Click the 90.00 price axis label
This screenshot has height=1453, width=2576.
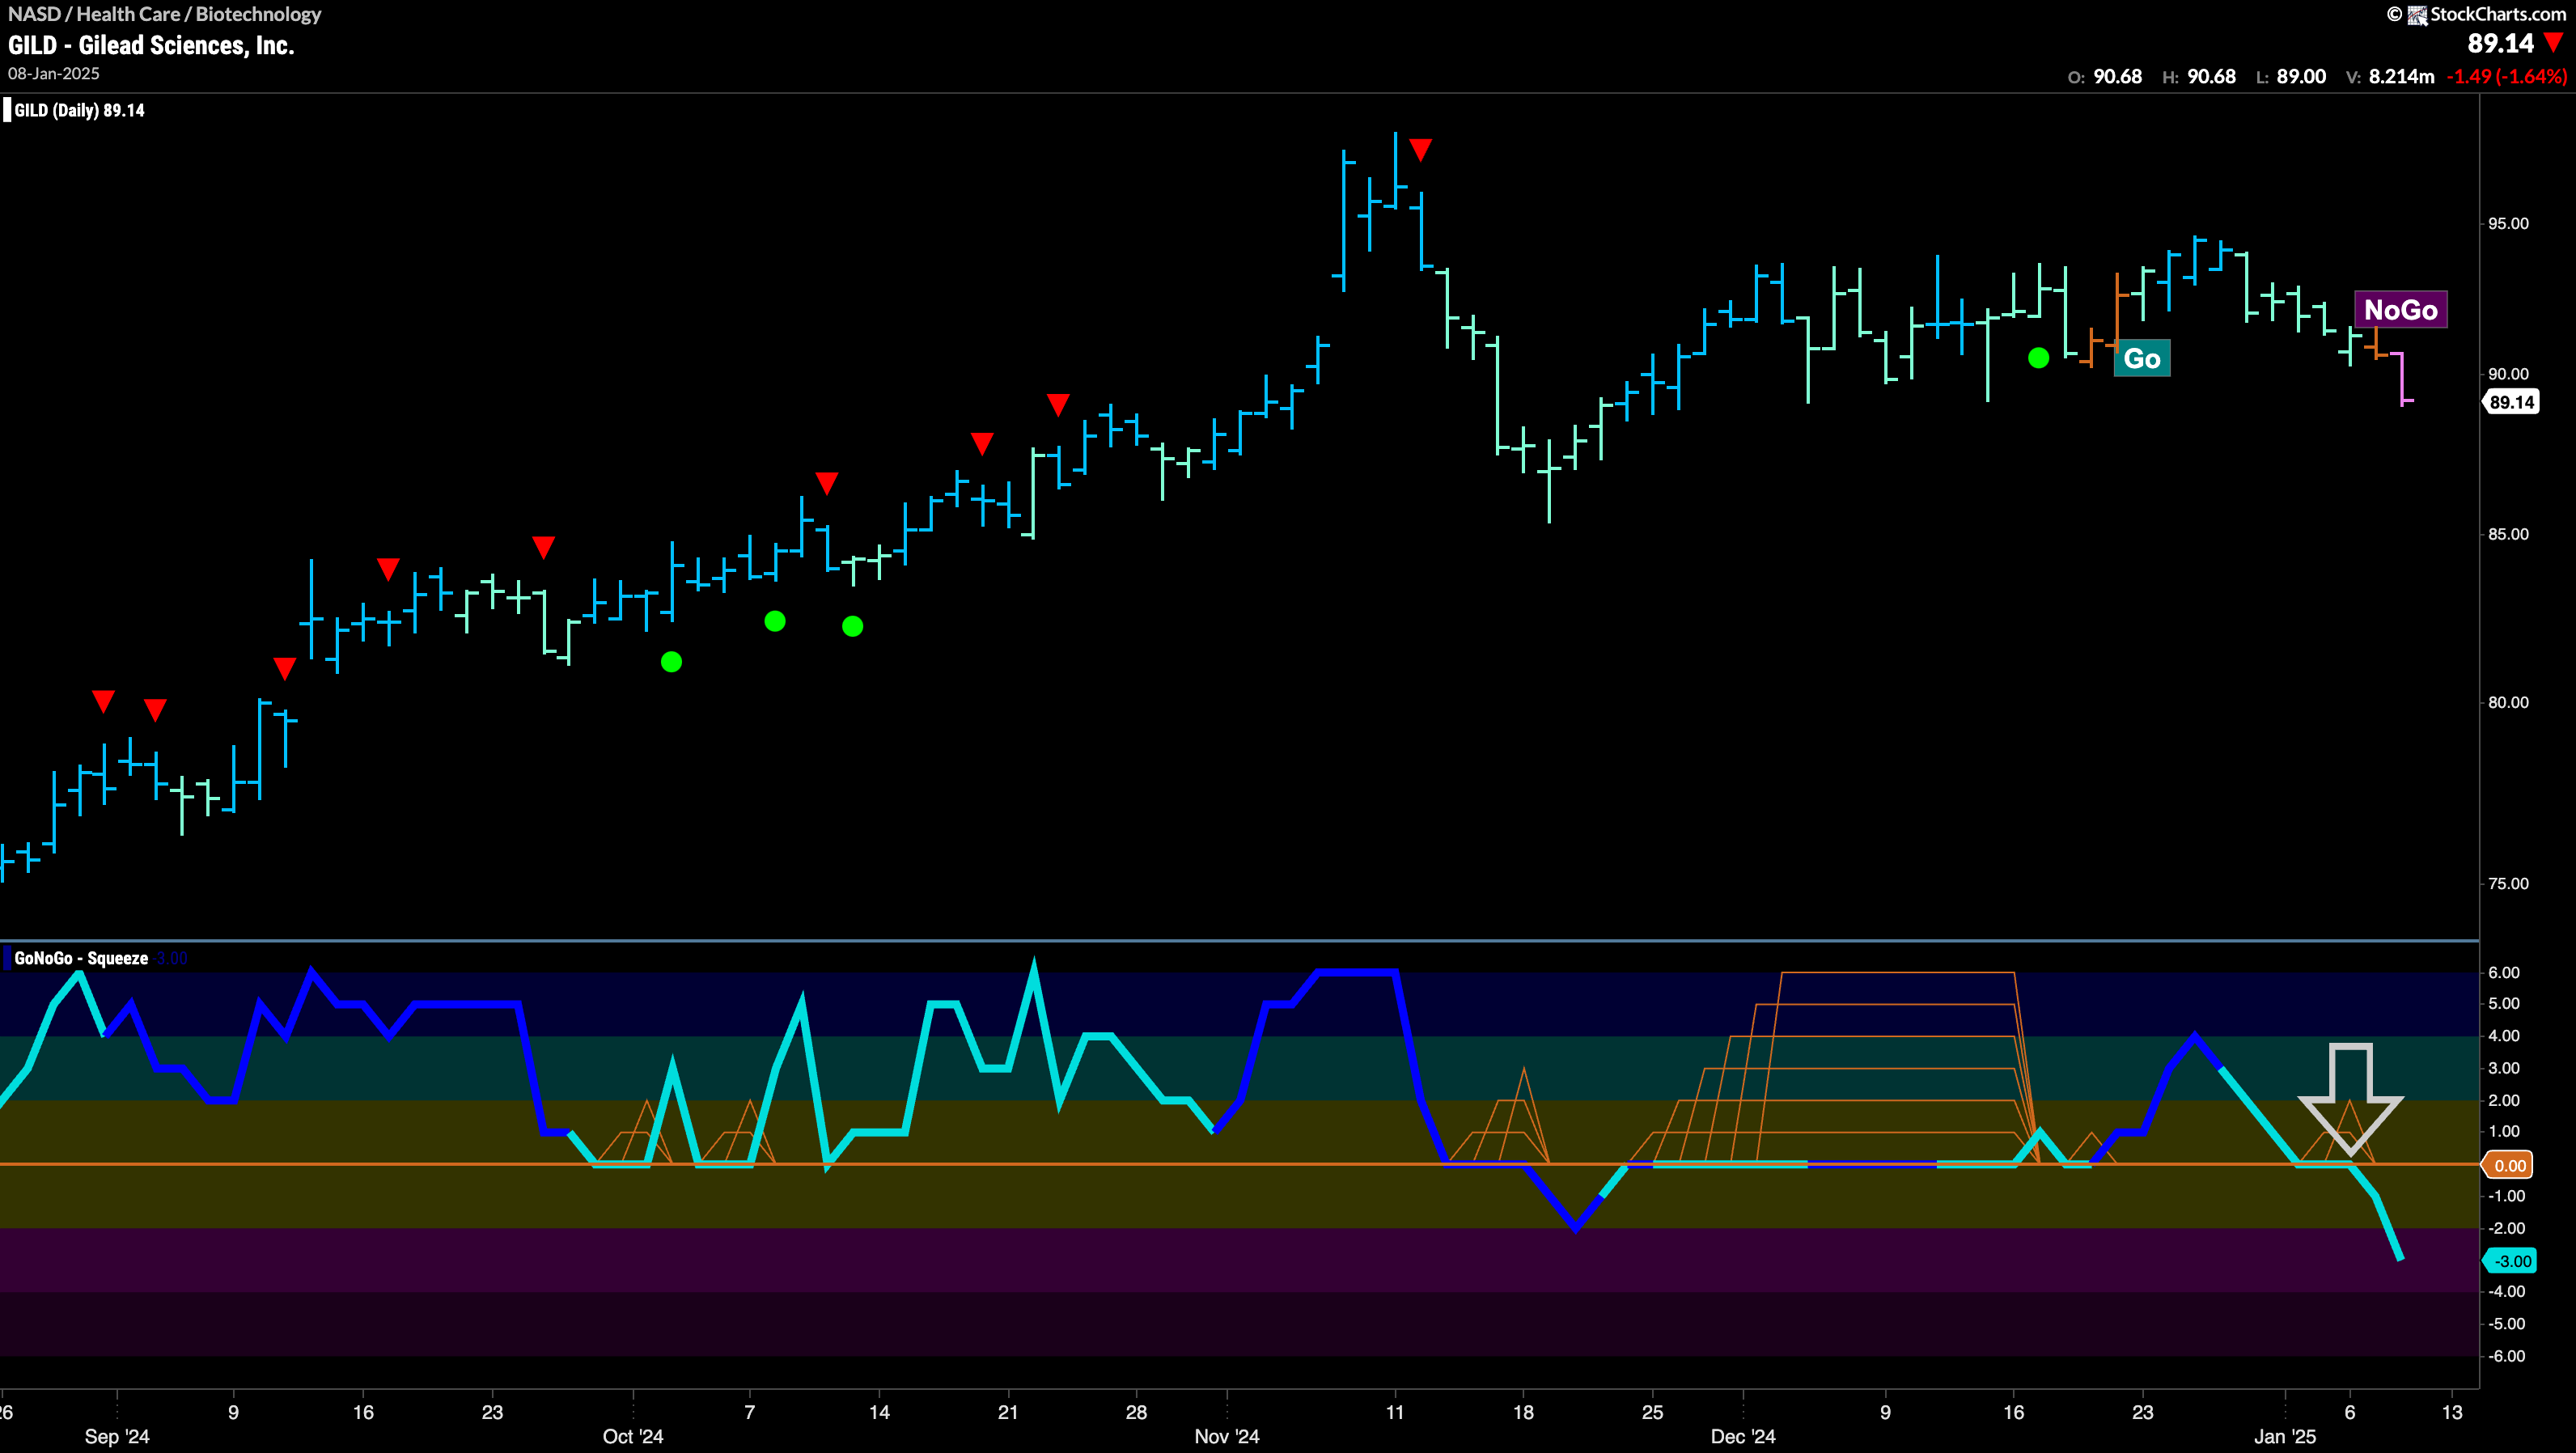[2508, 374]
